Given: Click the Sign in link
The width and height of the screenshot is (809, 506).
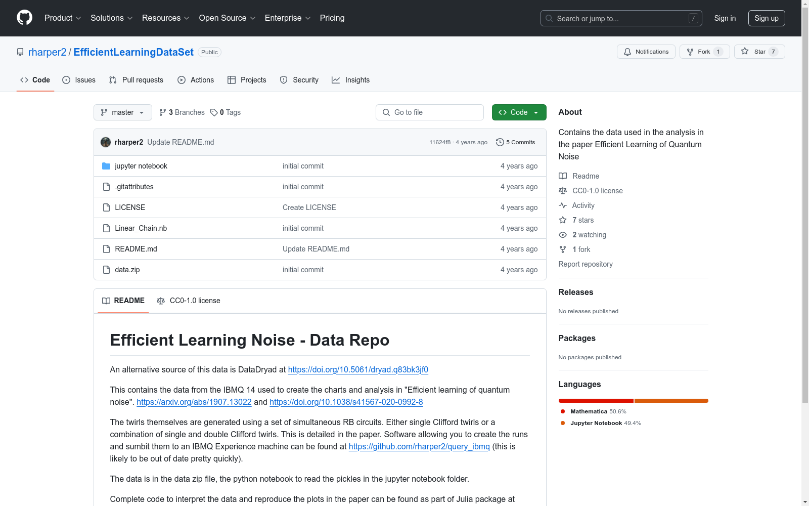Looking at the screenshot, I should coord(725,18).
